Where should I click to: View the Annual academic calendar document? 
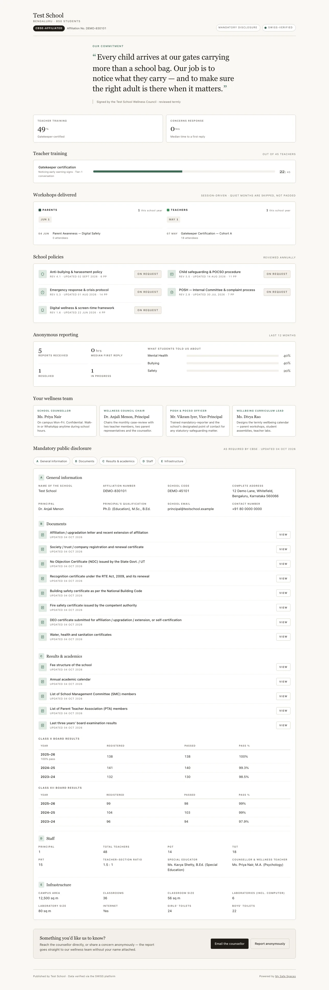[x=283, y=682]
